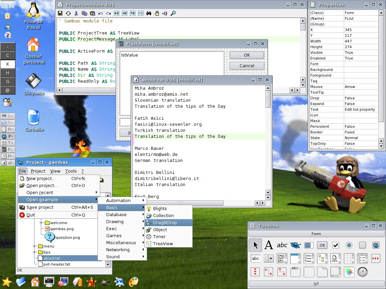The image size is (386, 289).
Task: Select the CheckBox control in Toolbox
Action: coord(335,245)
